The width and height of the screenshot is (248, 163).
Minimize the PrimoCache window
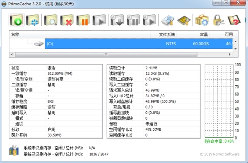point(217,3)
